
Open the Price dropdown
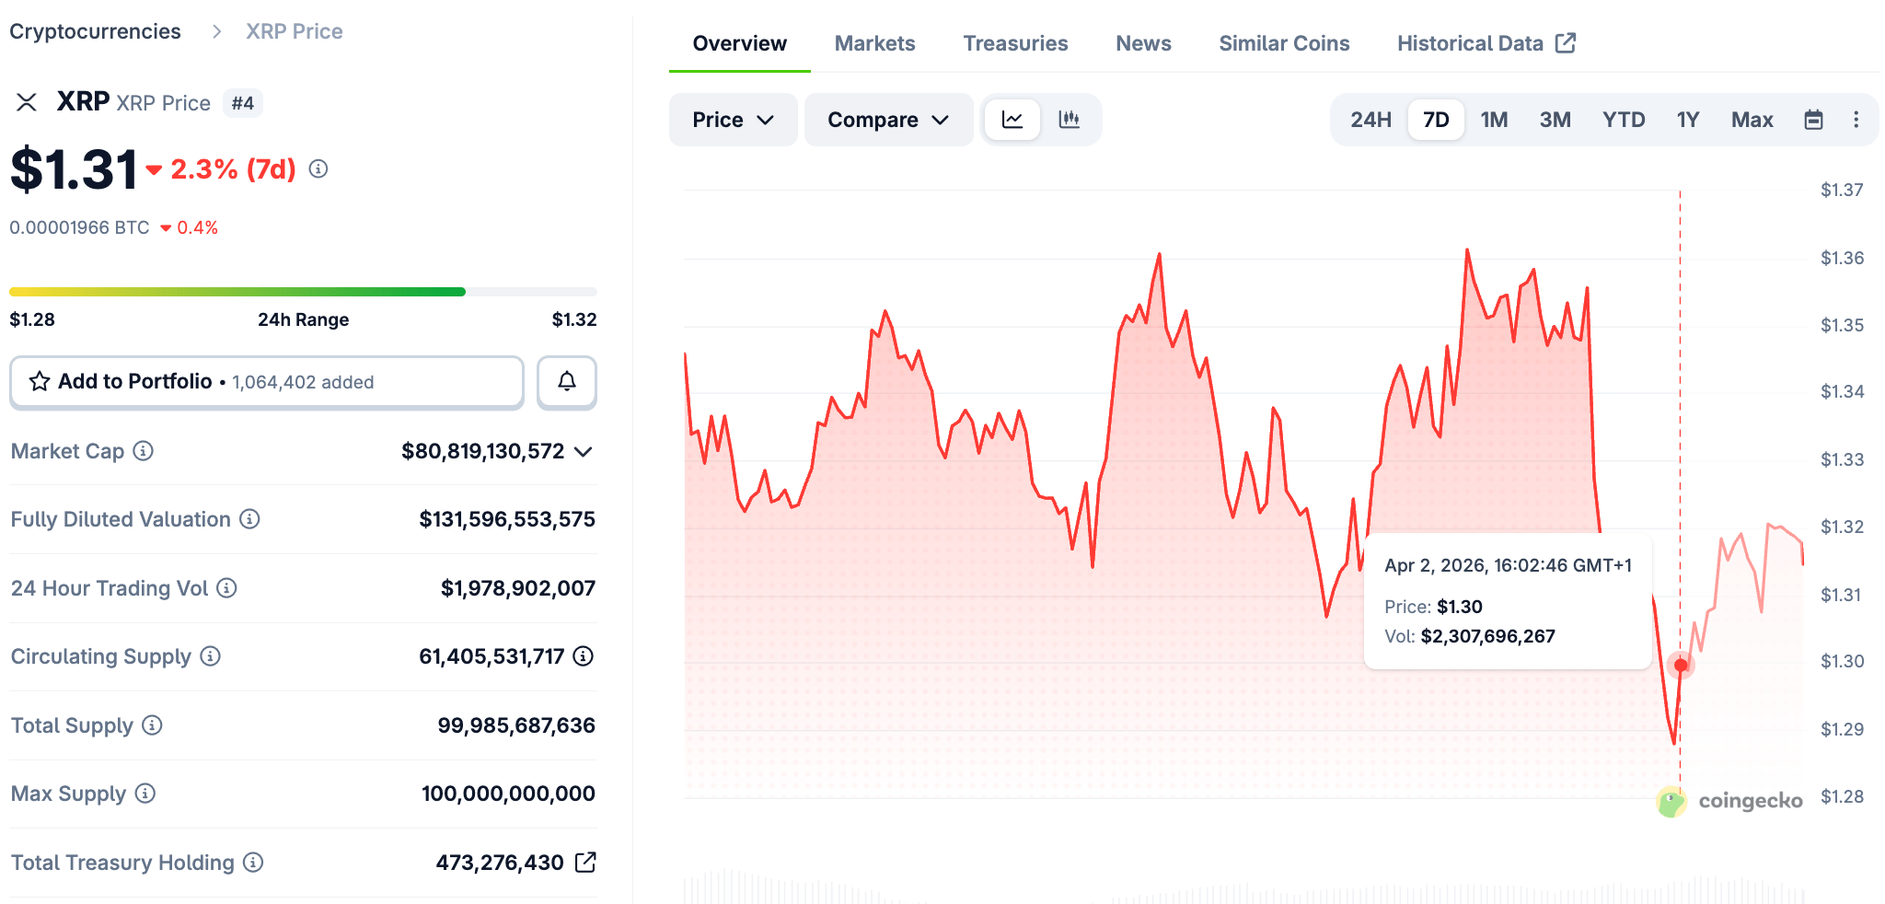733,120
